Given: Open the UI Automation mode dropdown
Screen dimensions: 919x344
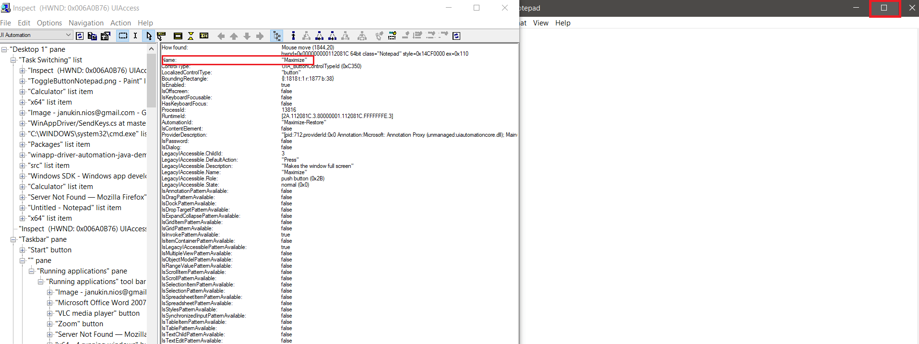Looking at the screenshot, I should [68, 35].
